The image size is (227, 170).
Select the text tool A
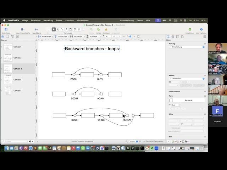pyautogui.click(x=66, y=29)
